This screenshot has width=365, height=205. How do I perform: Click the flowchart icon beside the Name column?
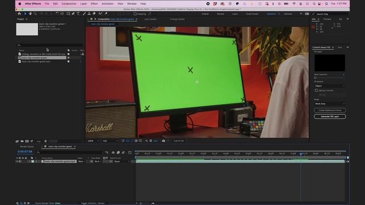coord(83,54)
